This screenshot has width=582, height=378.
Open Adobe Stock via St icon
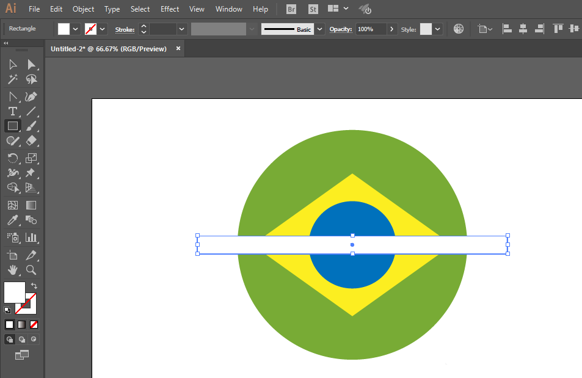[x=313, y=9]
